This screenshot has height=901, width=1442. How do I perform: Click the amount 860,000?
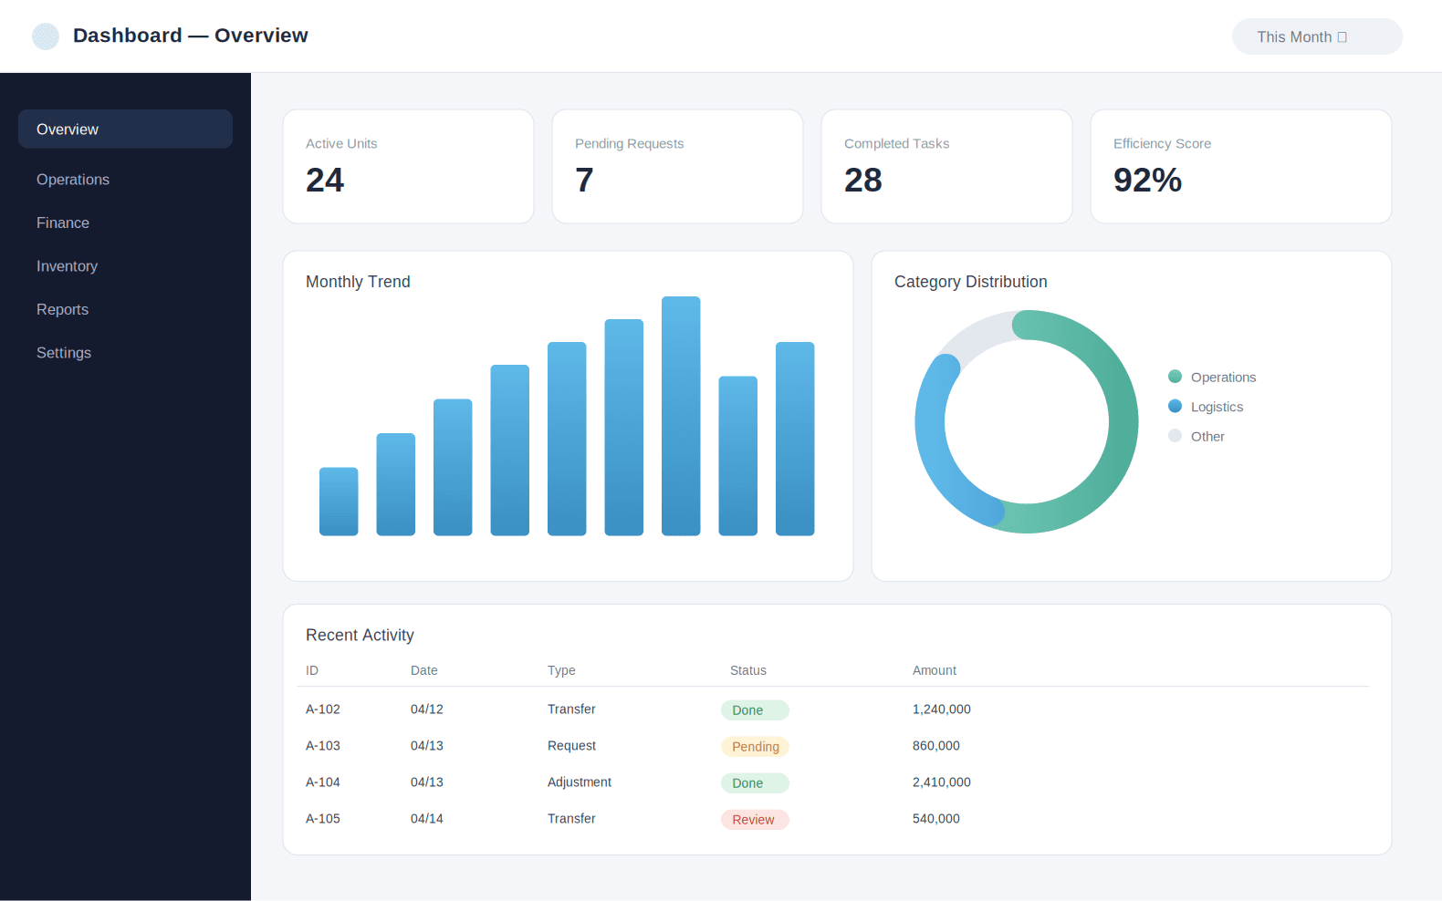[936, 746]
